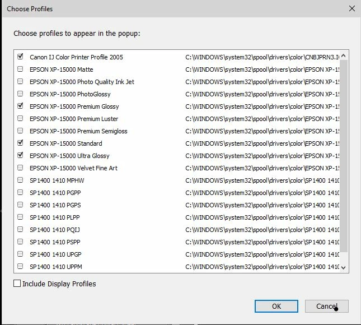This screenshot has width=361, height=325.
Task: Click the EPSON XP-15000 PhotoGlossy label
Action: 70,94
